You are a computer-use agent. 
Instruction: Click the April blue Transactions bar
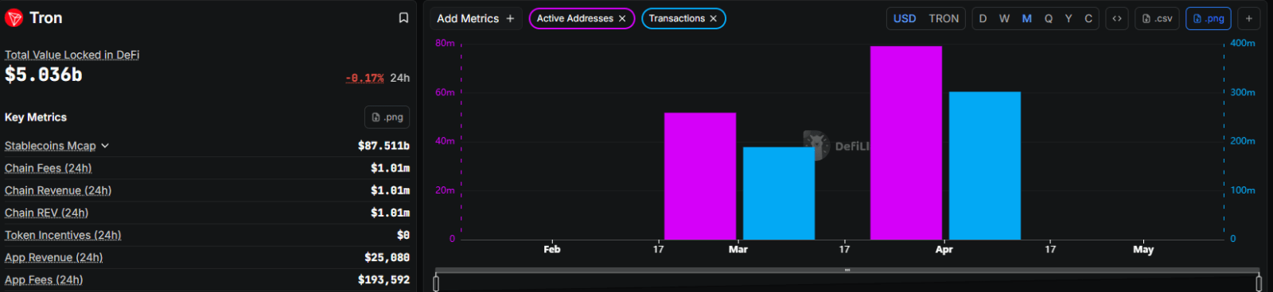[x=985, y=166]
